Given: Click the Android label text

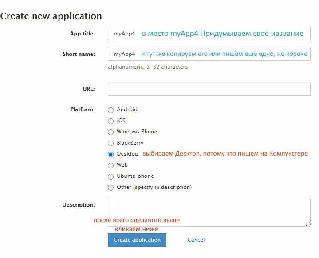Looking at the screenshot, I should (x=127, y=109).
